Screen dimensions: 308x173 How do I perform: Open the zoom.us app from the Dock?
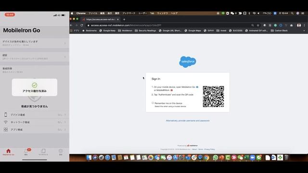coord(253,158)
